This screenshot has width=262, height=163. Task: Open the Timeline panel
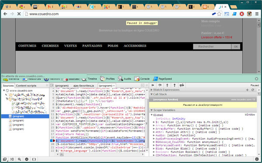point(90,79)
